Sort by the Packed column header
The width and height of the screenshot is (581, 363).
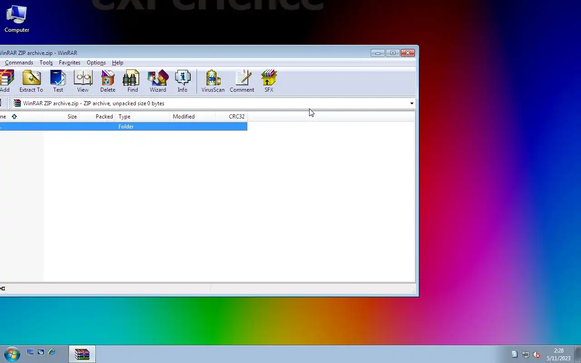pyautogui.click(x=98, y=117)
